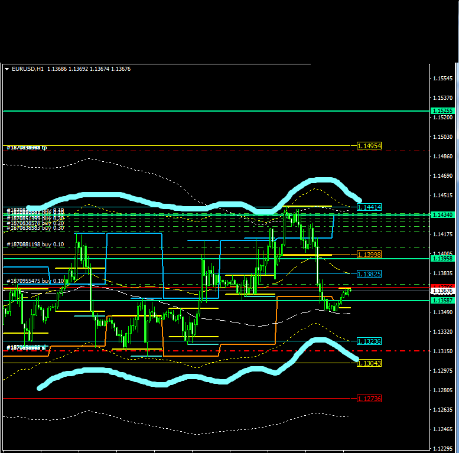This screenshot has width=459, height=453.
Task: Click the 1.12975 price scale value
Action: pos(442,371)
